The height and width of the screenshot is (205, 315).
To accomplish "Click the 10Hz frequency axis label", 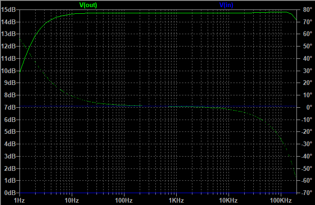I will tap(72, 200).
